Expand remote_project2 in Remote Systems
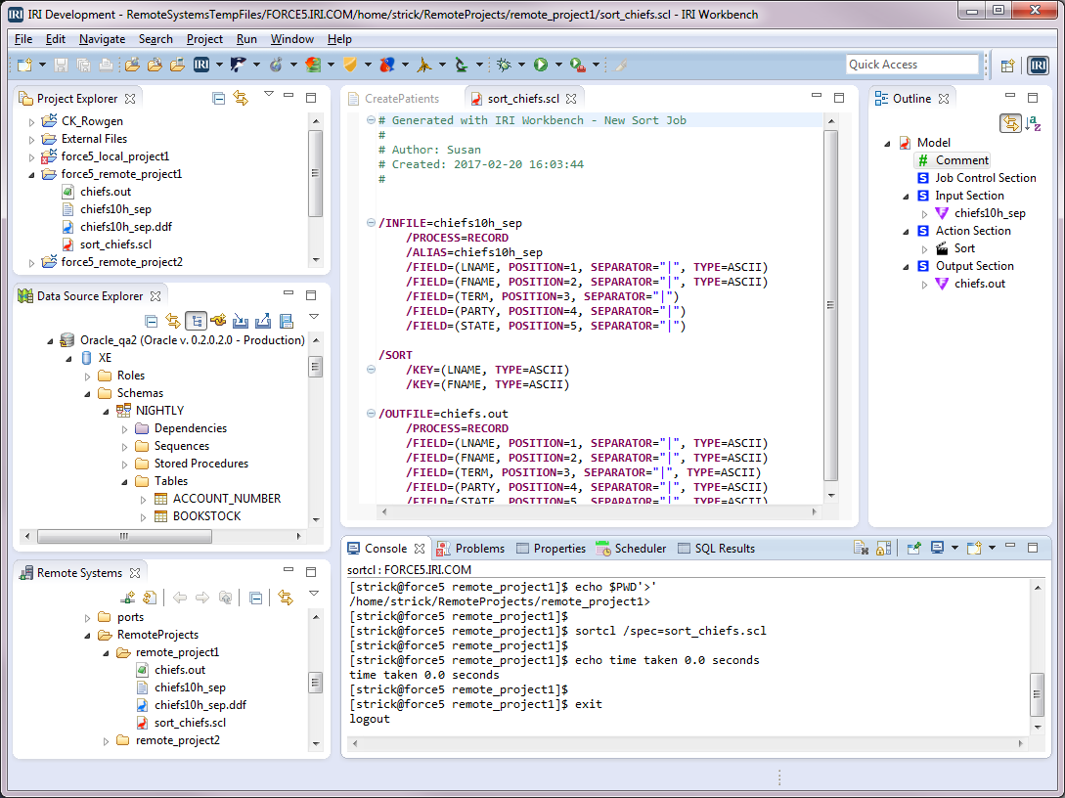The height and width of the screenshot is (798, 1065). tap(106, 741)
